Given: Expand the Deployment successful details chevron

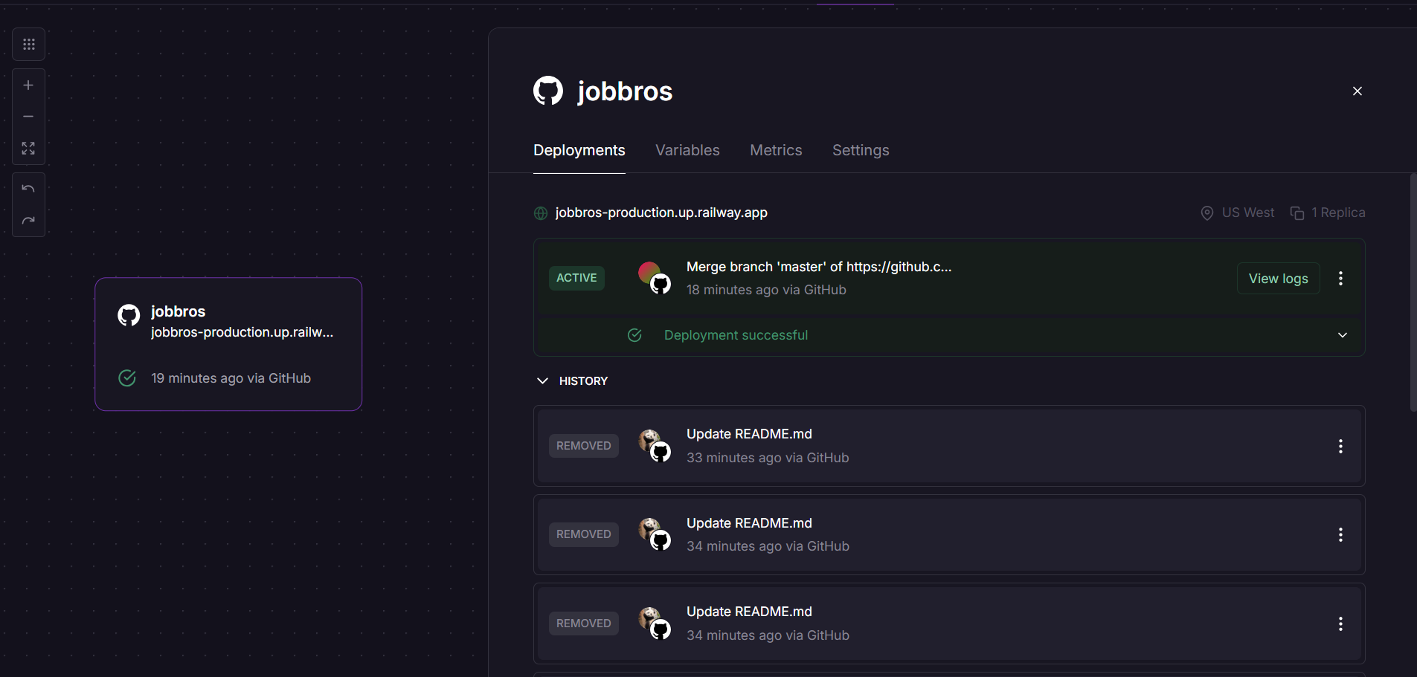Looking at the screenshot, I should 1343,335.
